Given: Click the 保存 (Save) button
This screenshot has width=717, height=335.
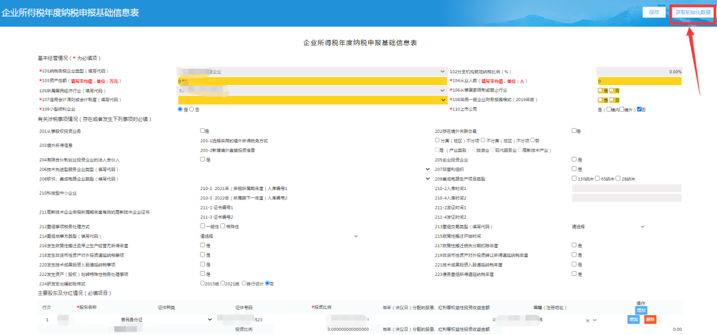Looking at the screenshot, I should (x=653, y=13).
